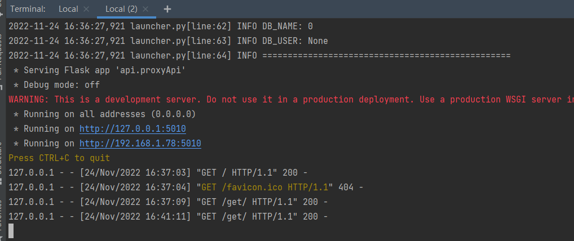Switch to the Local terminal tab
574x241 pixels.
coord(68,9)
